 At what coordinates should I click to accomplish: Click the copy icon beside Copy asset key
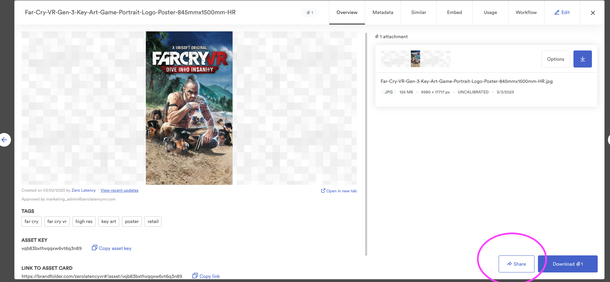[x=95, y=248]
